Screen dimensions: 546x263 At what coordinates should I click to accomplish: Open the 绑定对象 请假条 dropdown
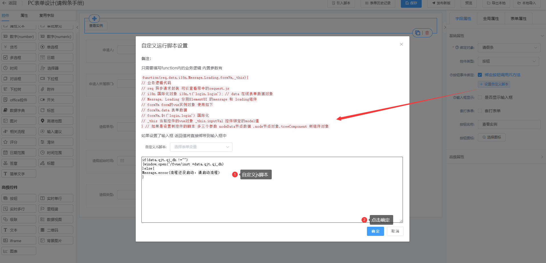[x=509, y=48]
